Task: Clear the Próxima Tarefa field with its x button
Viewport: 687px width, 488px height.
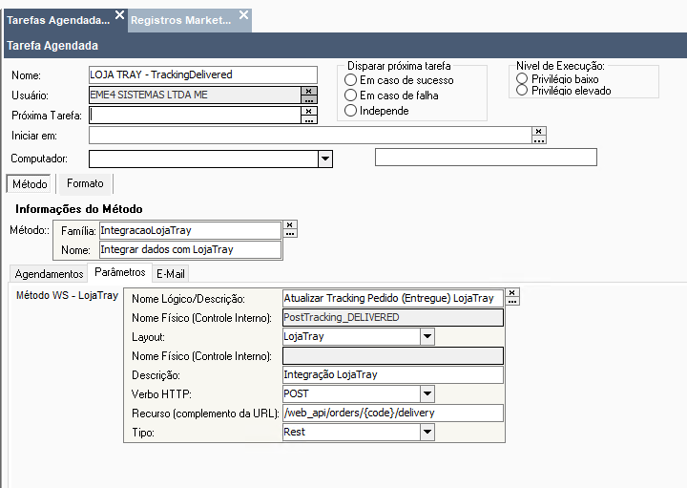Action: point(309,111)
